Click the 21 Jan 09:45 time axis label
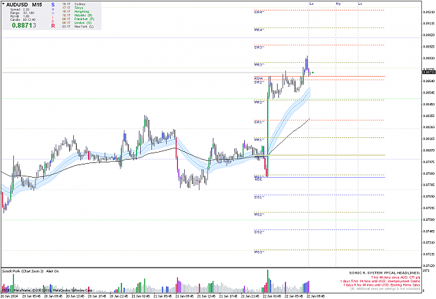436x299 pixels. 185,296
